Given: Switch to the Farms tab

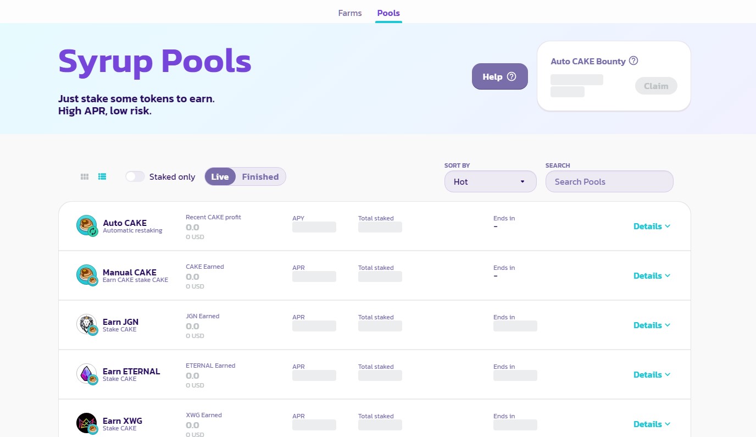Looking at the screenshot, I should (x=350, y=13).
